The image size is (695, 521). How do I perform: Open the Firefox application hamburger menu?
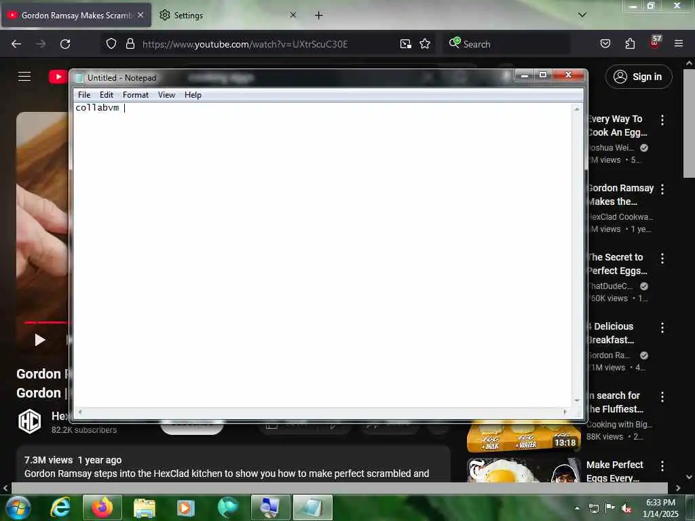tap(679, 43)
